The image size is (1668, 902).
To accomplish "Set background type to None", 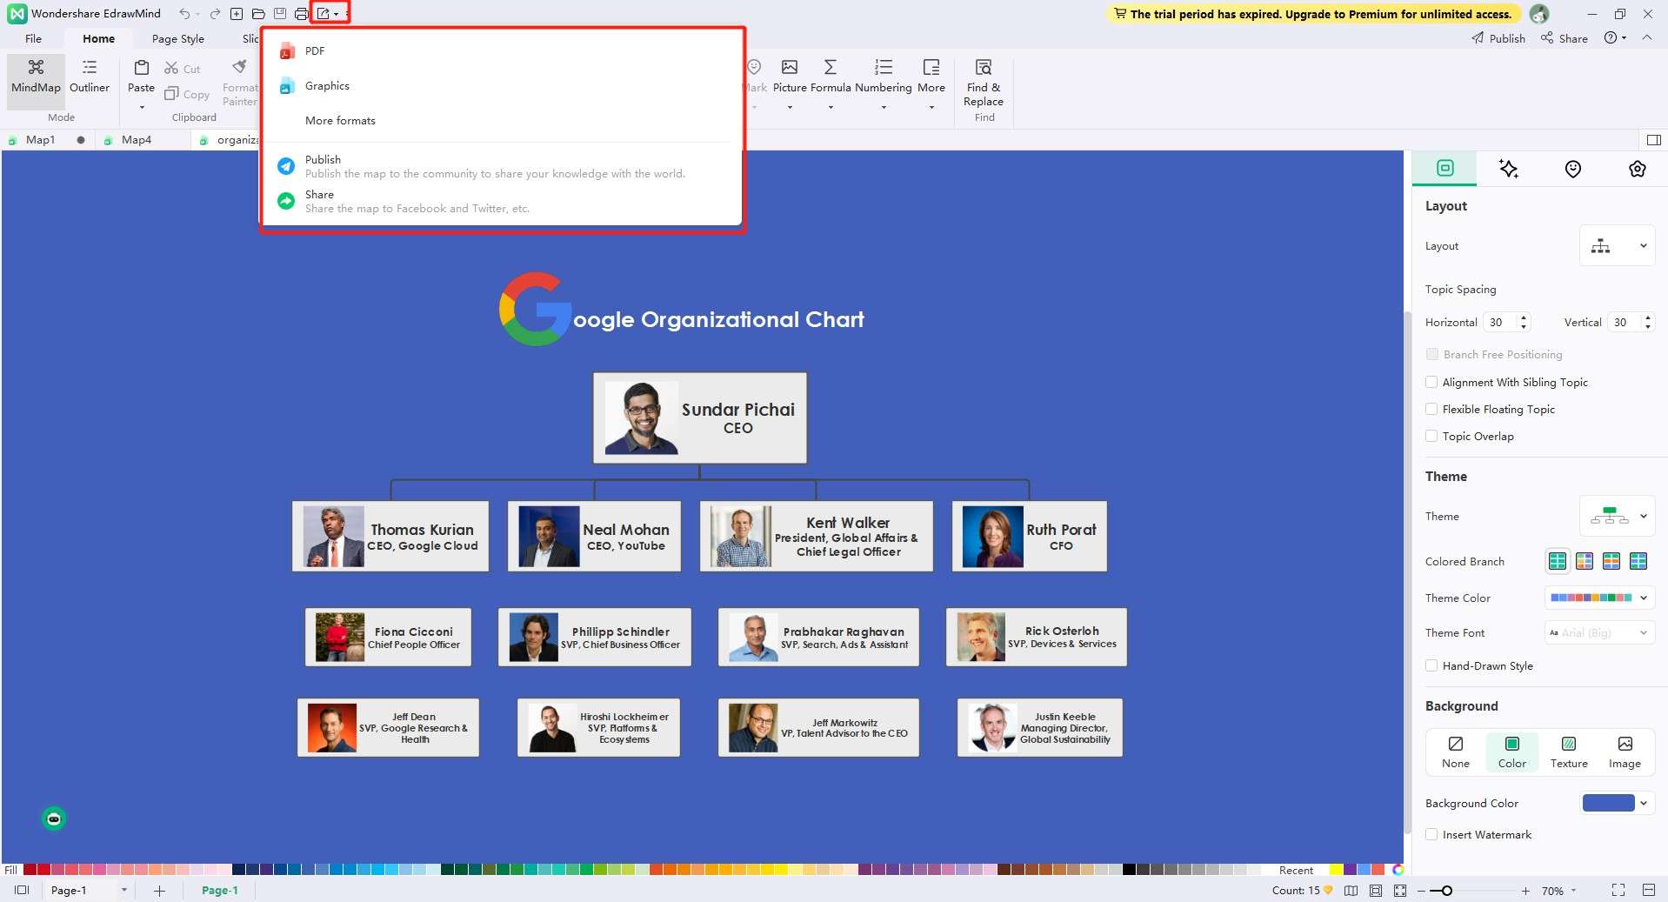I will pyautogui.click(x=1456, y=752).
